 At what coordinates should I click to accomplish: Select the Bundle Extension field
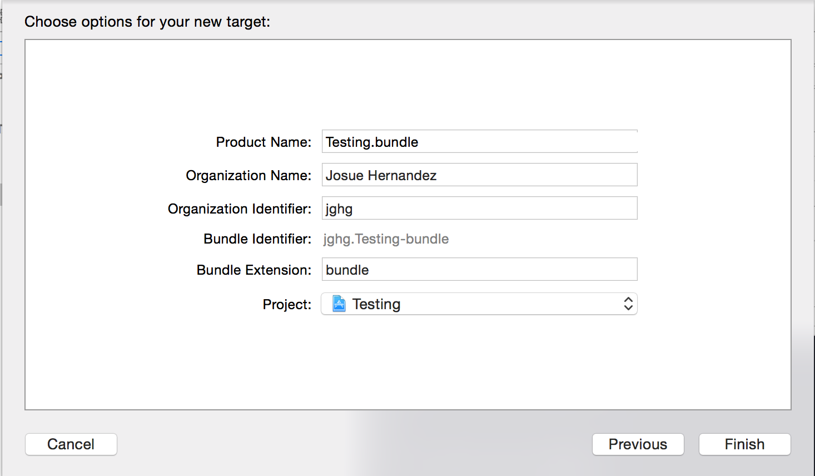(479, 269)
